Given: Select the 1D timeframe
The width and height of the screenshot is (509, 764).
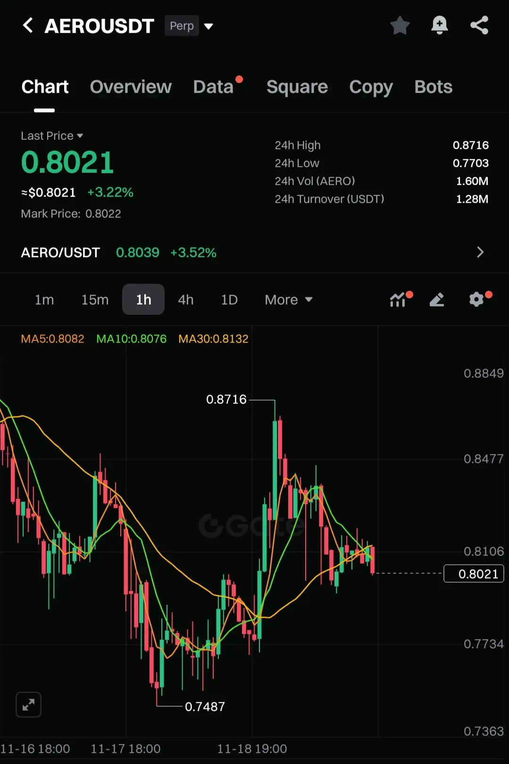Looking at the screenshot, I should 229,300.
